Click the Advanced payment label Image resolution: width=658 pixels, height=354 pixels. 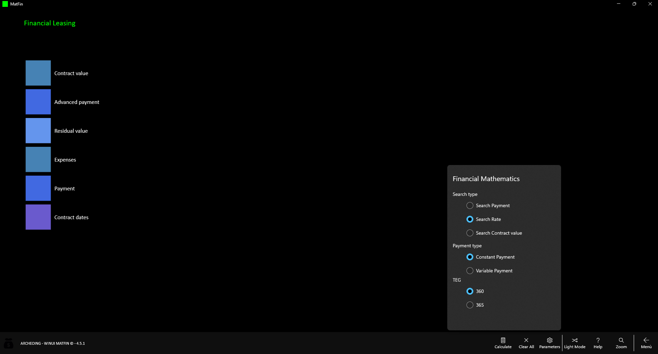77,102
